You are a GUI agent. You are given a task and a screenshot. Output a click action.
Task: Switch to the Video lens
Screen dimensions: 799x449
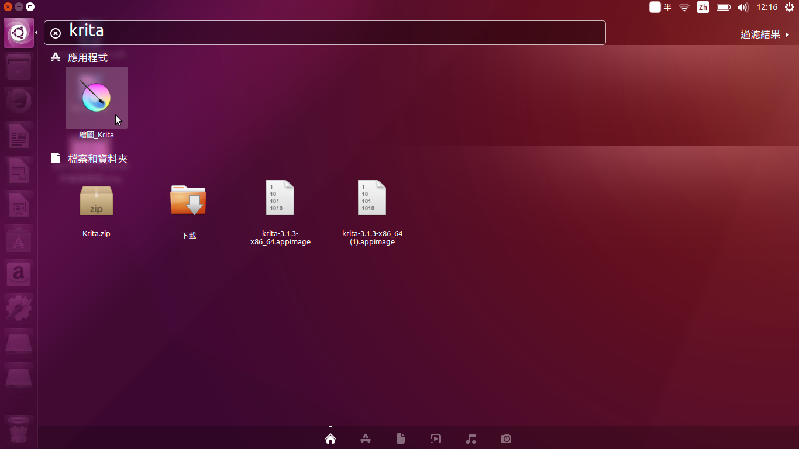436,438
